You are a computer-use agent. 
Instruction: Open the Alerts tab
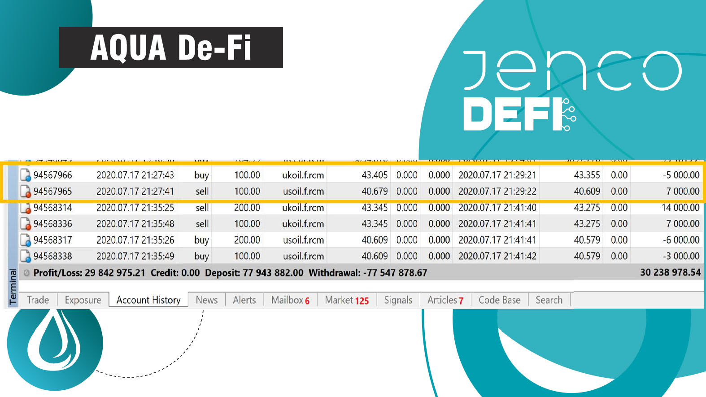tap(244, 300)
